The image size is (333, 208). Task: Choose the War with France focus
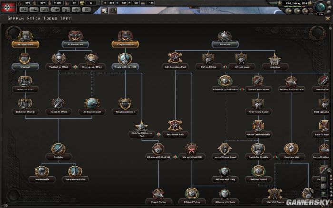click(275, 197)
